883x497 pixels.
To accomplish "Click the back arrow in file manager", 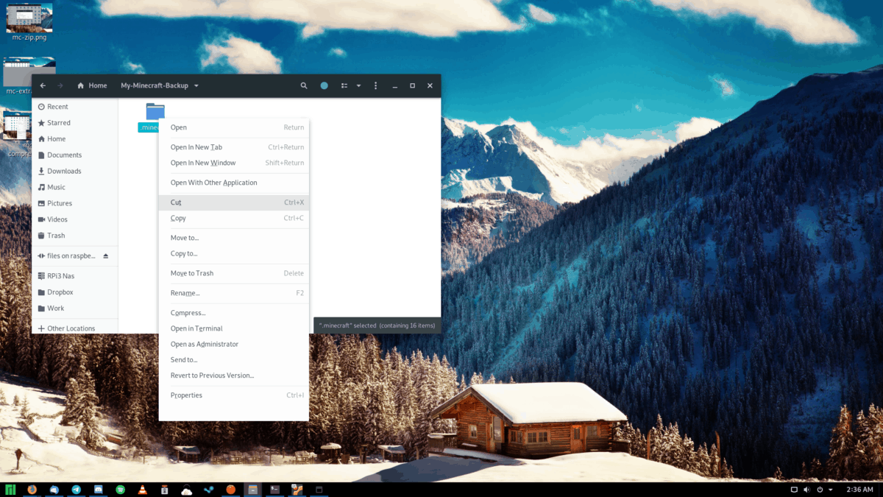I will pyautogui.click(x=43, y=85).
